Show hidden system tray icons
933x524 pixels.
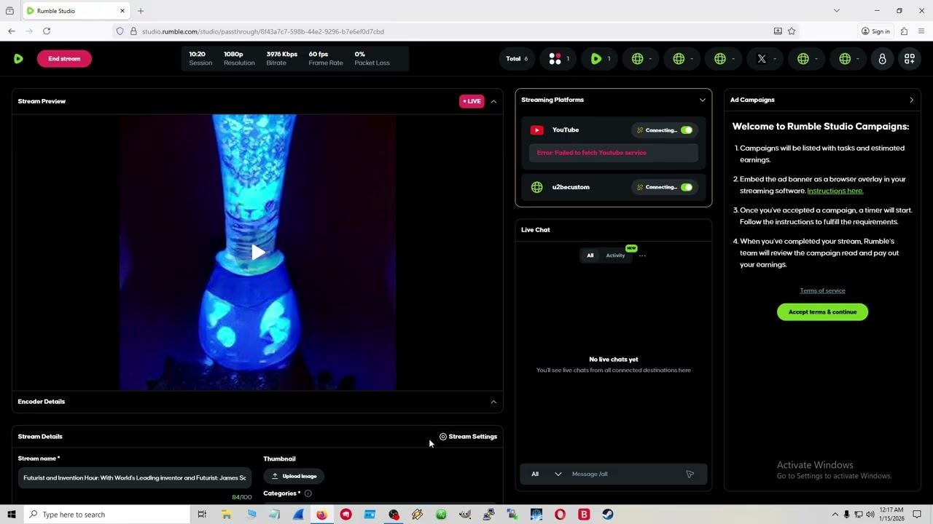tap(835, 515)
